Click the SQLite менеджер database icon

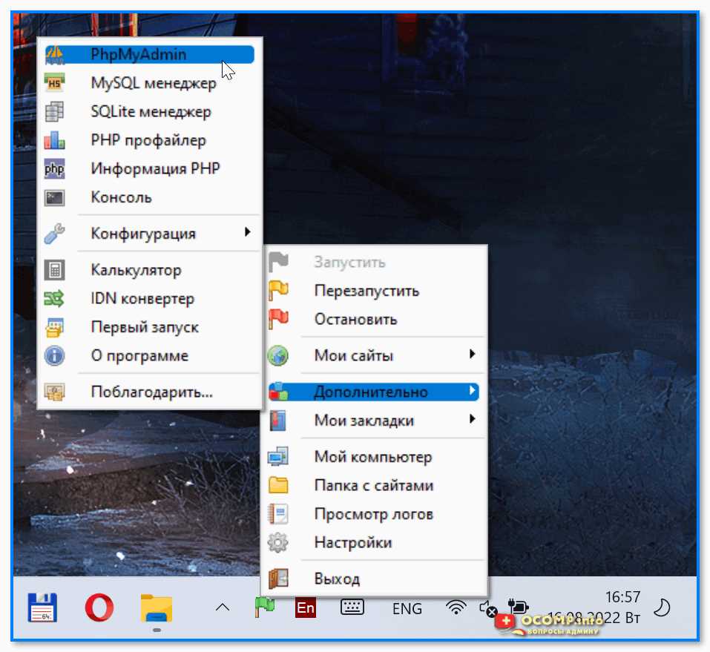(54, 112)
